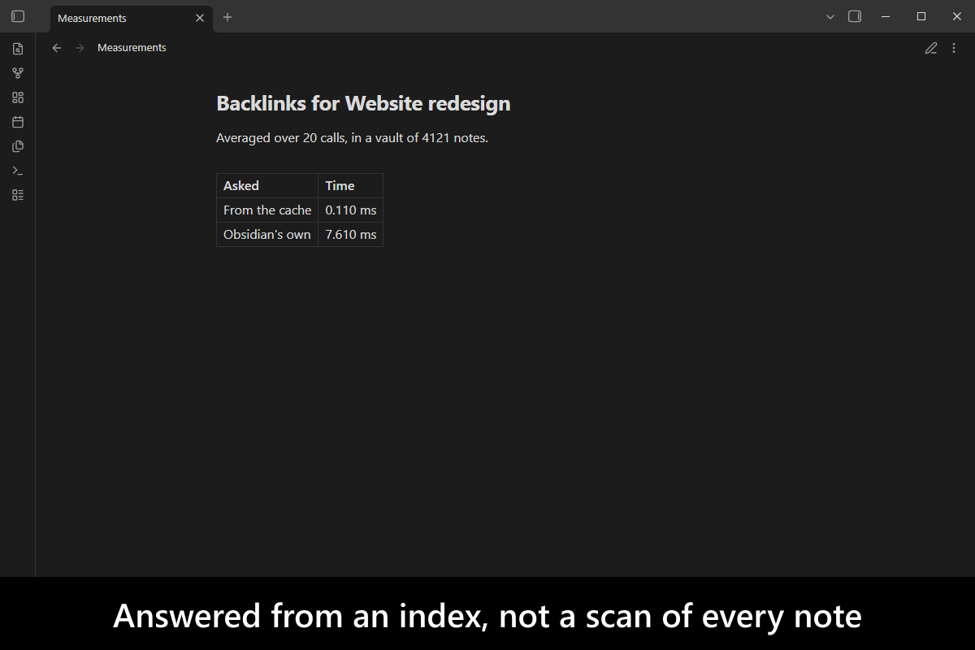Open new tab with plus button
Screen dimensions: 975x650
pyautogui.click(x=227, y=17)
